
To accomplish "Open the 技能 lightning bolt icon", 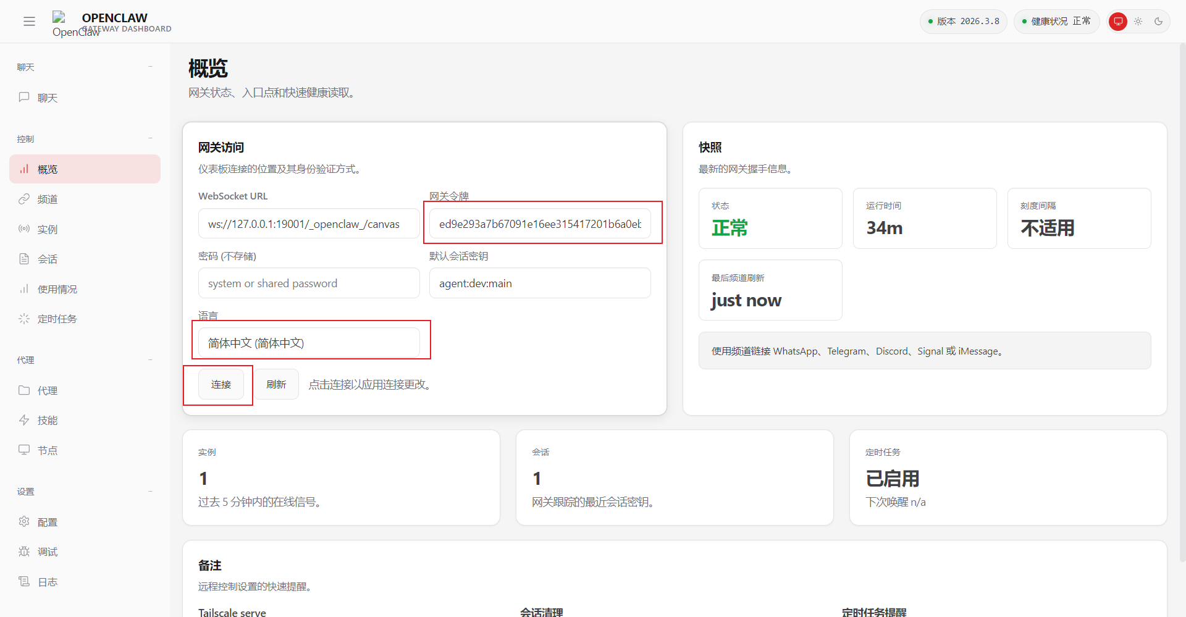I will (x=24, y=420).
